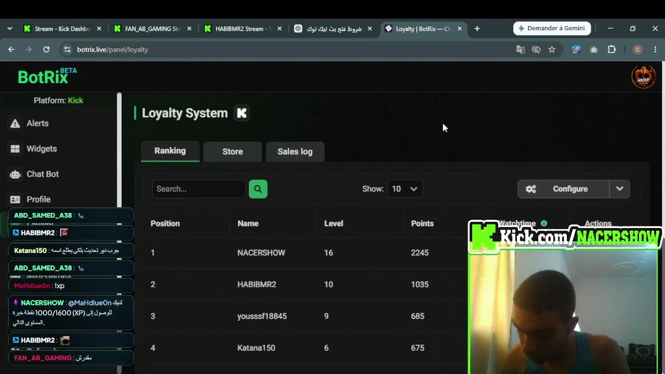View site information icon beside the URL
The height and width of the screenshot is (374, 665).
click(x=66, y=49)
